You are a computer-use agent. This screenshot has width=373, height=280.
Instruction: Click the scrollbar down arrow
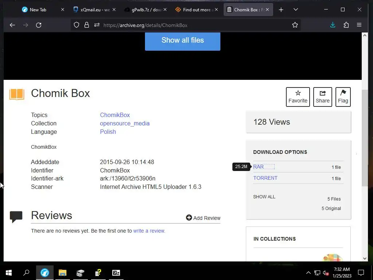(365, 258)
